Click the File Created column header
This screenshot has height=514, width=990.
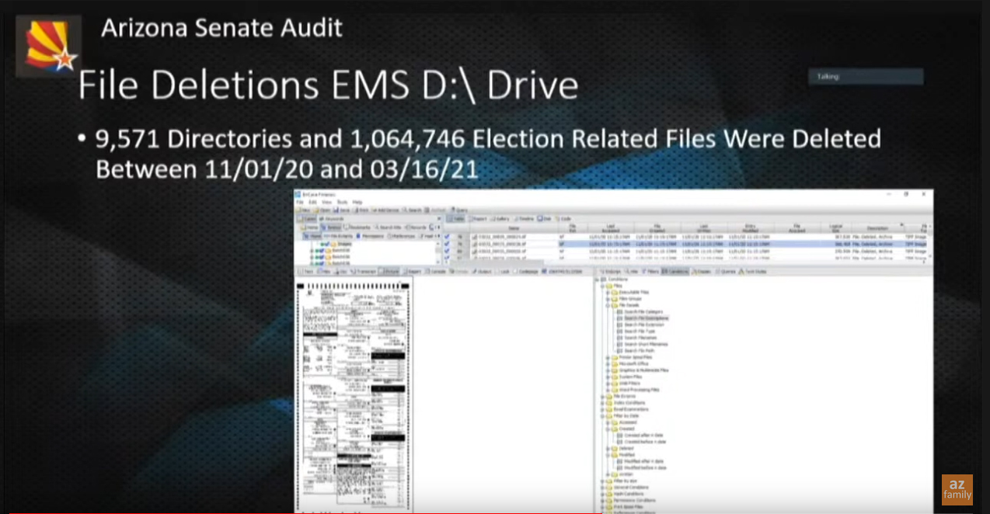click(x=657, y=228)
